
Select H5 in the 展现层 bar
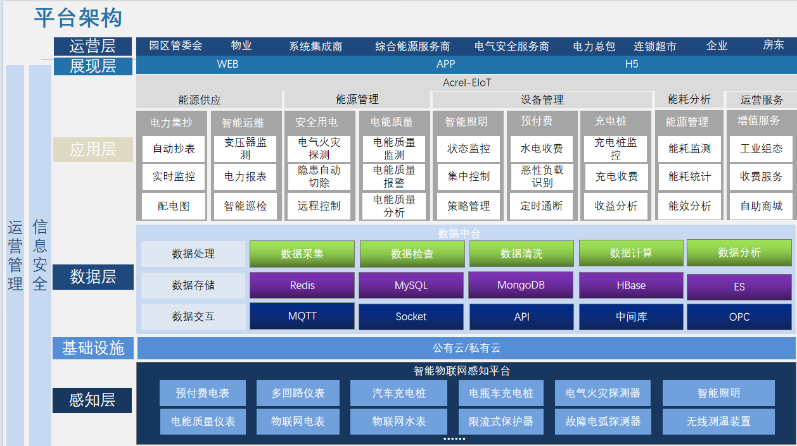coord(632,65)
